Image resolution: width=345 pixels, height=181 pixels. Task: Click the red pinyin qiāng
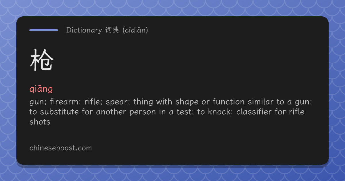pyautogui.click(x=41, y=89)
